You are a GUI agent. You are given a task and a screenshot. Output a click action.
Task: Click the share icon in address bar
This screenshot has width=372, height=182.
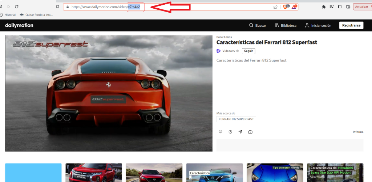click(x=275, y=7)
